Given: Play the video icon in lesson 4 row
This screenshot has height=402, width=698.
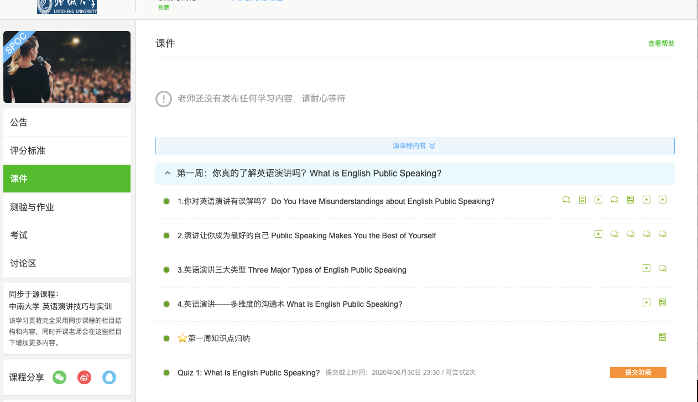Looking at the screenshot, I should (647, 302).
